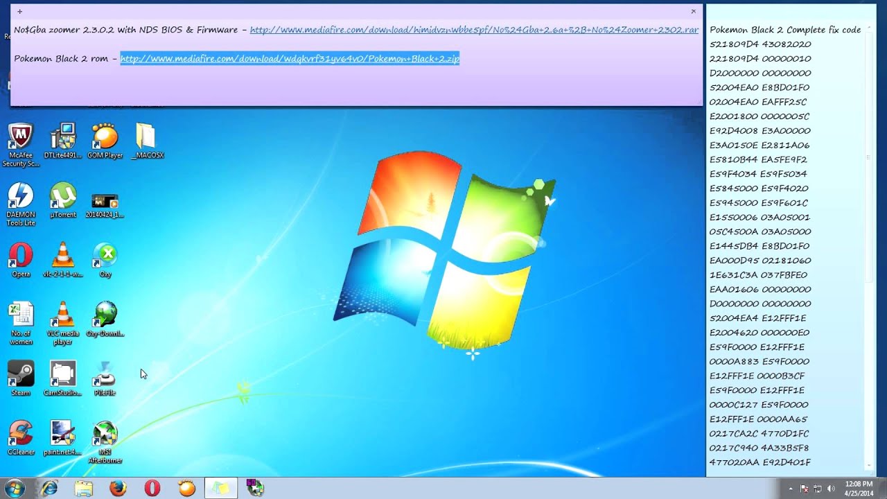Screen dimensions: 887x499
Task: Open GOM Player from taskbar
Action: pyautogui.click(x=186, y=488)
